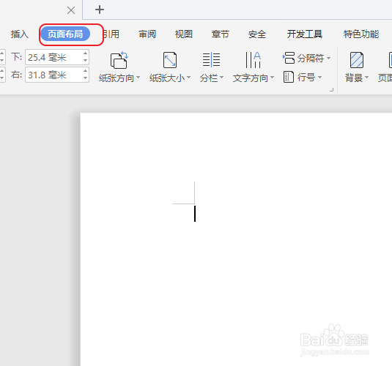Open the 审阅 tab
Screen dimensions: 392x366
click(147, 34)
